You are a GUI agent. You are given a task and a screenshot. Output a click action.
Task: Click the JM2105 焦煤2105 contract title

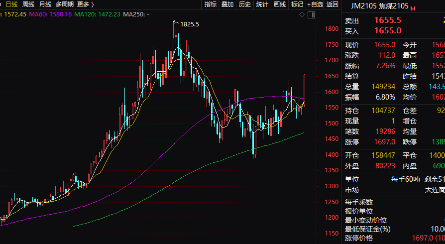(380, 5)
